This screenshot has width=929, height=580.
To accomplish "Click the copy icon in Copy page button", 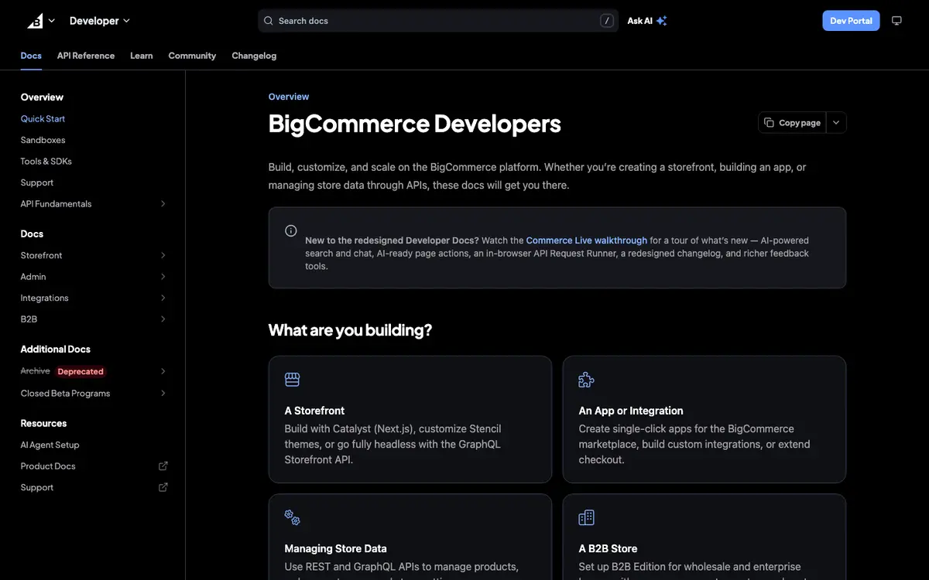I will [x=769, y=123].
